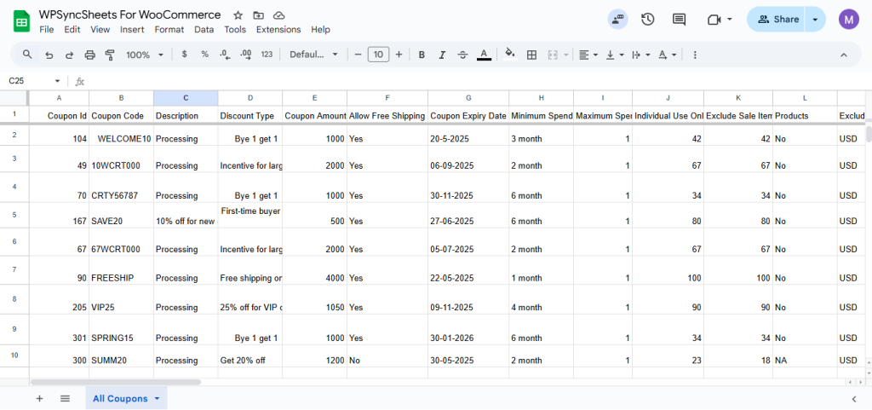Open the comments panel

[x=679, y=20]
